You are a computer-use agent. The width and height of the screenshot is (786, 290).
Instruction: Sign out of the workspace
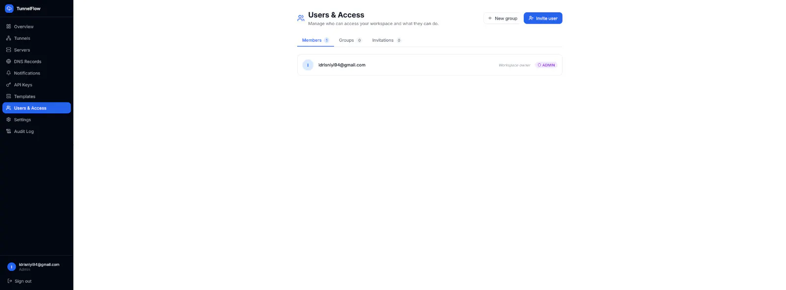coord(20,281)
